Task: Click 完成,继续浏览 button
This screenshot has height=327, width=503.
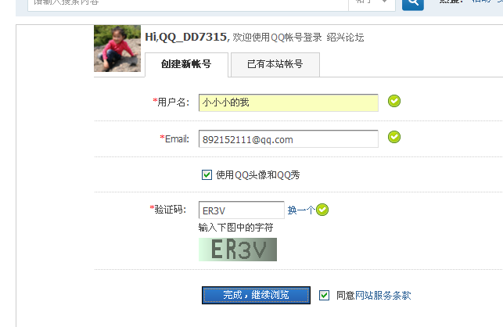Action: 256,295
